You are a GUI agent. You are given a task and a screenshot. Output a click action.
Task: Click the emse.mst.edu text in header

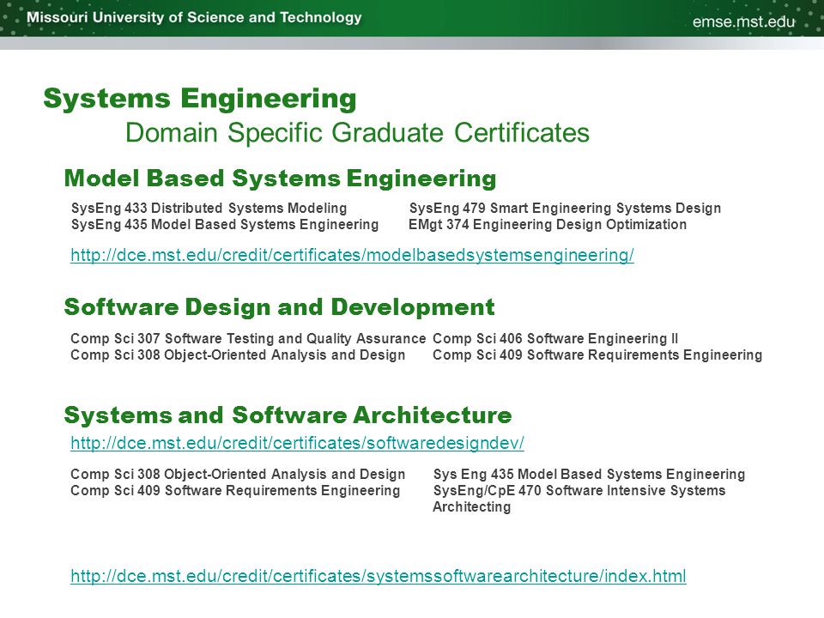(x=743, y=21)
